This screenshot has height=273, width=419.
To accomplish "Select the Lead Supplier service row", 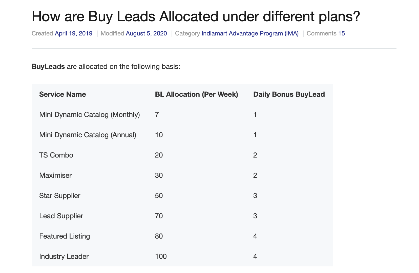I will [x=182, y=216].
